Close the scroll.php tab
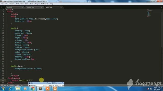The width and height of the screenshot is (163, 91). pyautogui.click(x=61, y=7)
